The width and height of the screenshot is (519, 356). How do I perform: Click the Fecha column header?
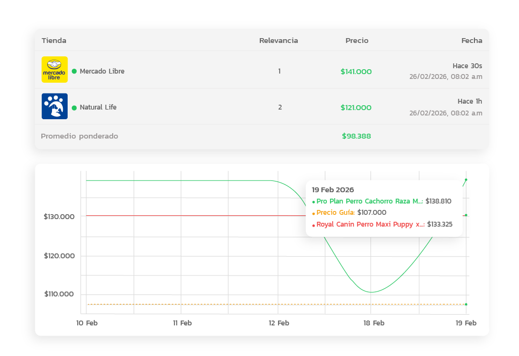click(x=471, y=41)
